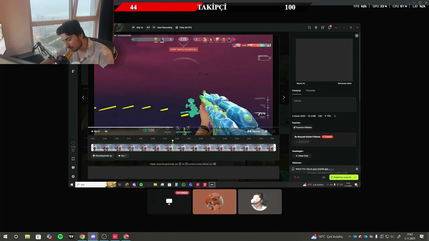This screenshot has height=241, width=429.
Task: Switch to the Detaylar tab
Action: (x=297, y=90)
